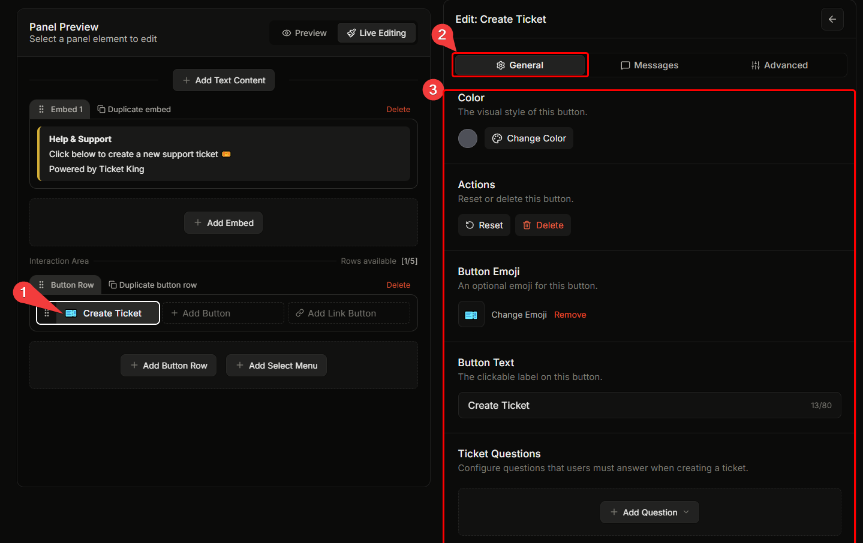This screenshot has width=863, height=543.
Task: Switch to Preview mode
Action: (305, 33)
